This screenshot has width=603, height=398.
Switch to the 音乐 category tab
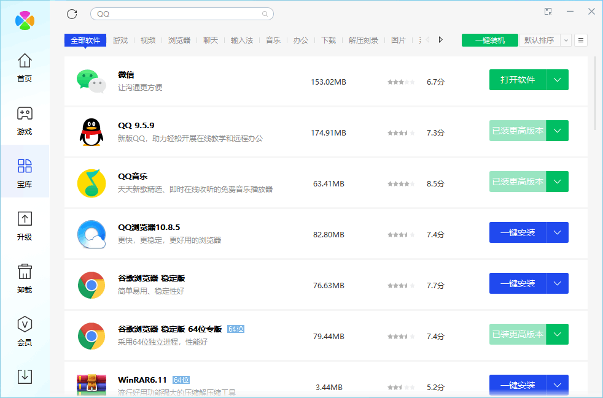(x=273, y=40)
